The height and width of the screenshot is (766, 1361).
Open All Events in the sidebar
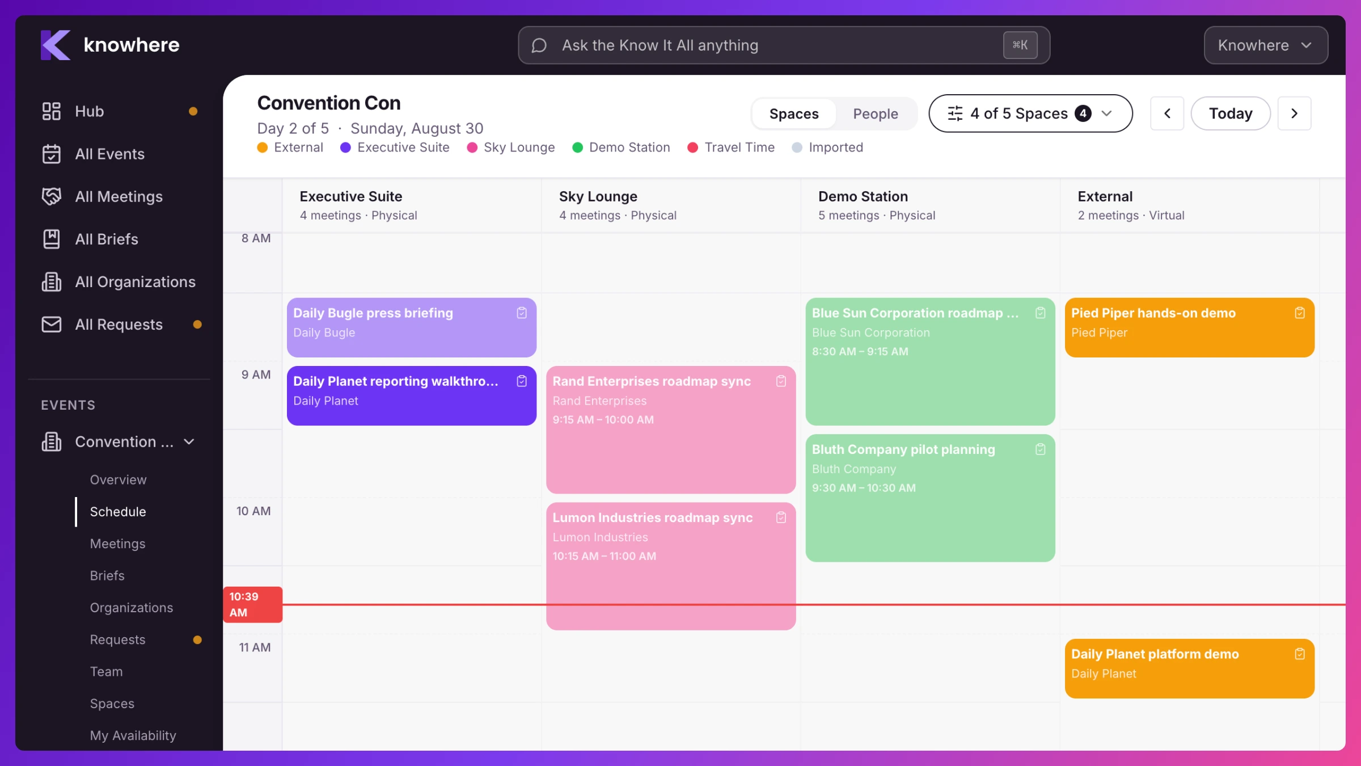(119, 154)
